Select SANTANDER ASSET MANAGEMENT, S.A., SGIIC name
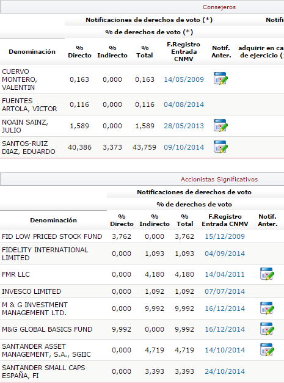This screenshot has height=383, width=284. [x=46, y=350]
